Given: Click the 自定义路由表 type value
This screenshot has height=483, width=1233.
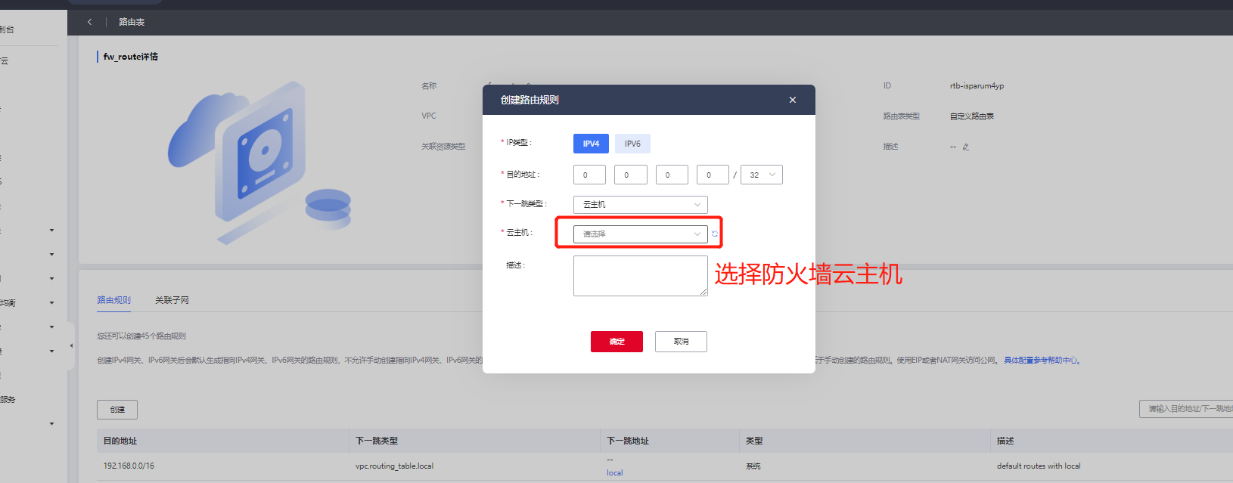Looking at the screenshot, I should coord(972,116).
